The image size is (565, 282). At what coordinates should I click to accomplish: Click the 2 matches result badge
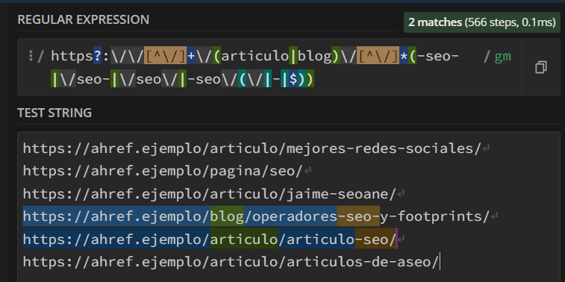point(481,22)
